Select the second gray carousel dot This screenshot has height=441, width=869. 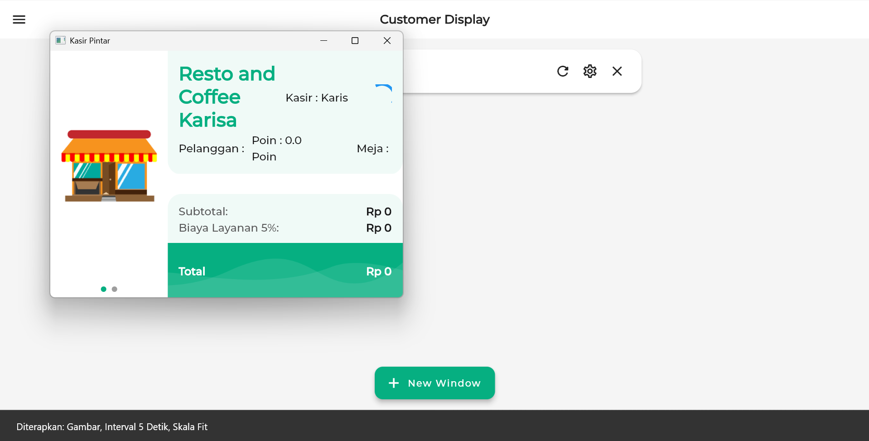tap(115, 289)
